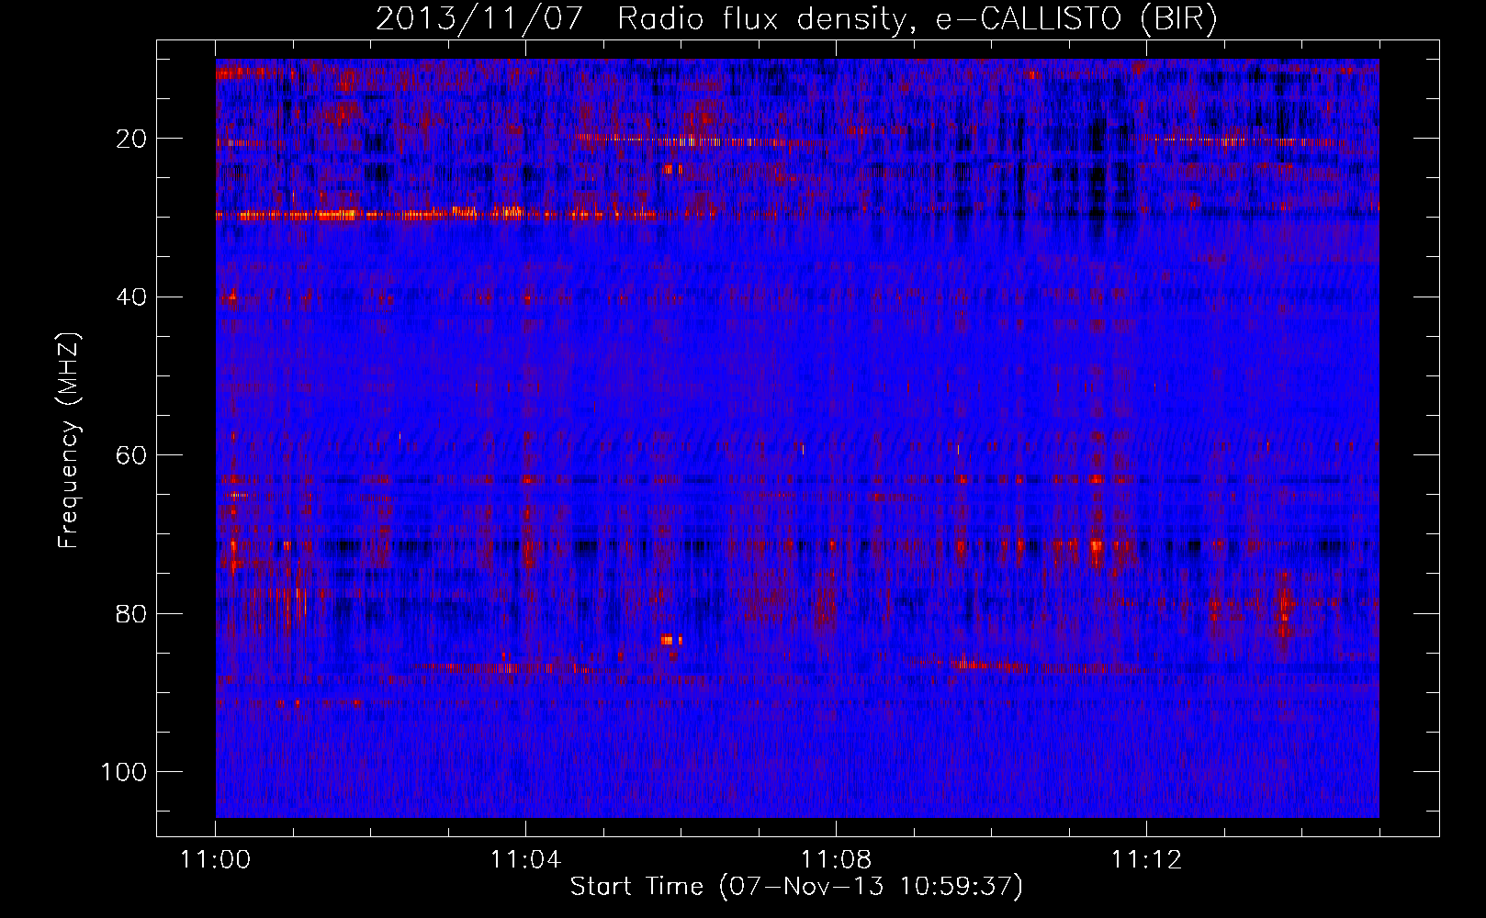Viewport: 1486px width, 918px height.
Task: Click the 'Start Time (07-Nov-13 10:59:37)' axis label
Action: [796, 887]
